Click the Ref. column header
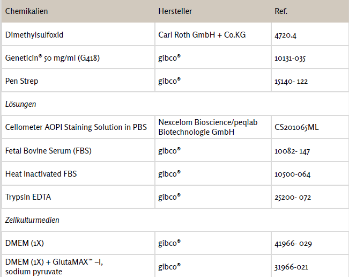 pos(280,11)
